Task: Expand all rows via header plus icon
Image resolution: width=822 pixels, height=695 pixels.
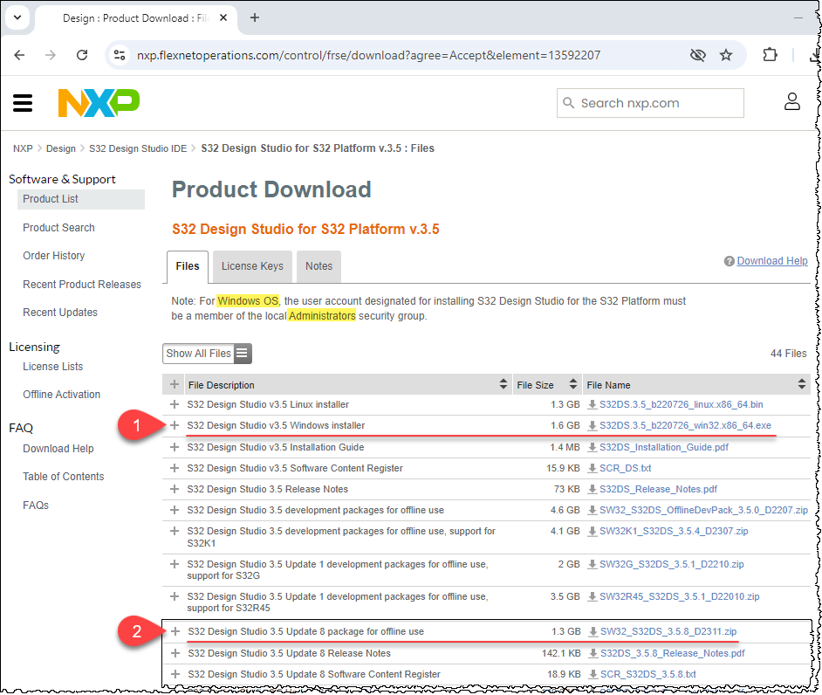Action: [x=175, y=384]
